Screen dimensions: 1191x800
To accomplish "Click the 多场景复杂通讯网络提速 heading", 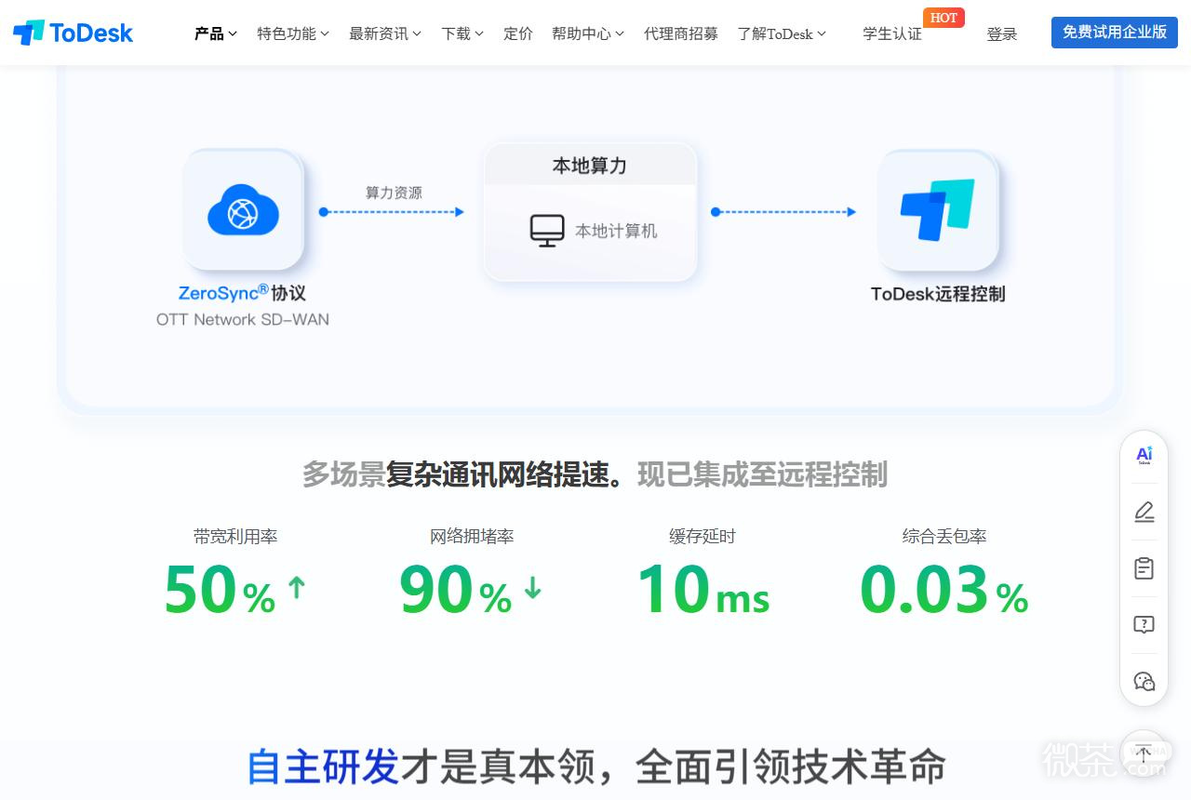I will [x=595, y=474].
